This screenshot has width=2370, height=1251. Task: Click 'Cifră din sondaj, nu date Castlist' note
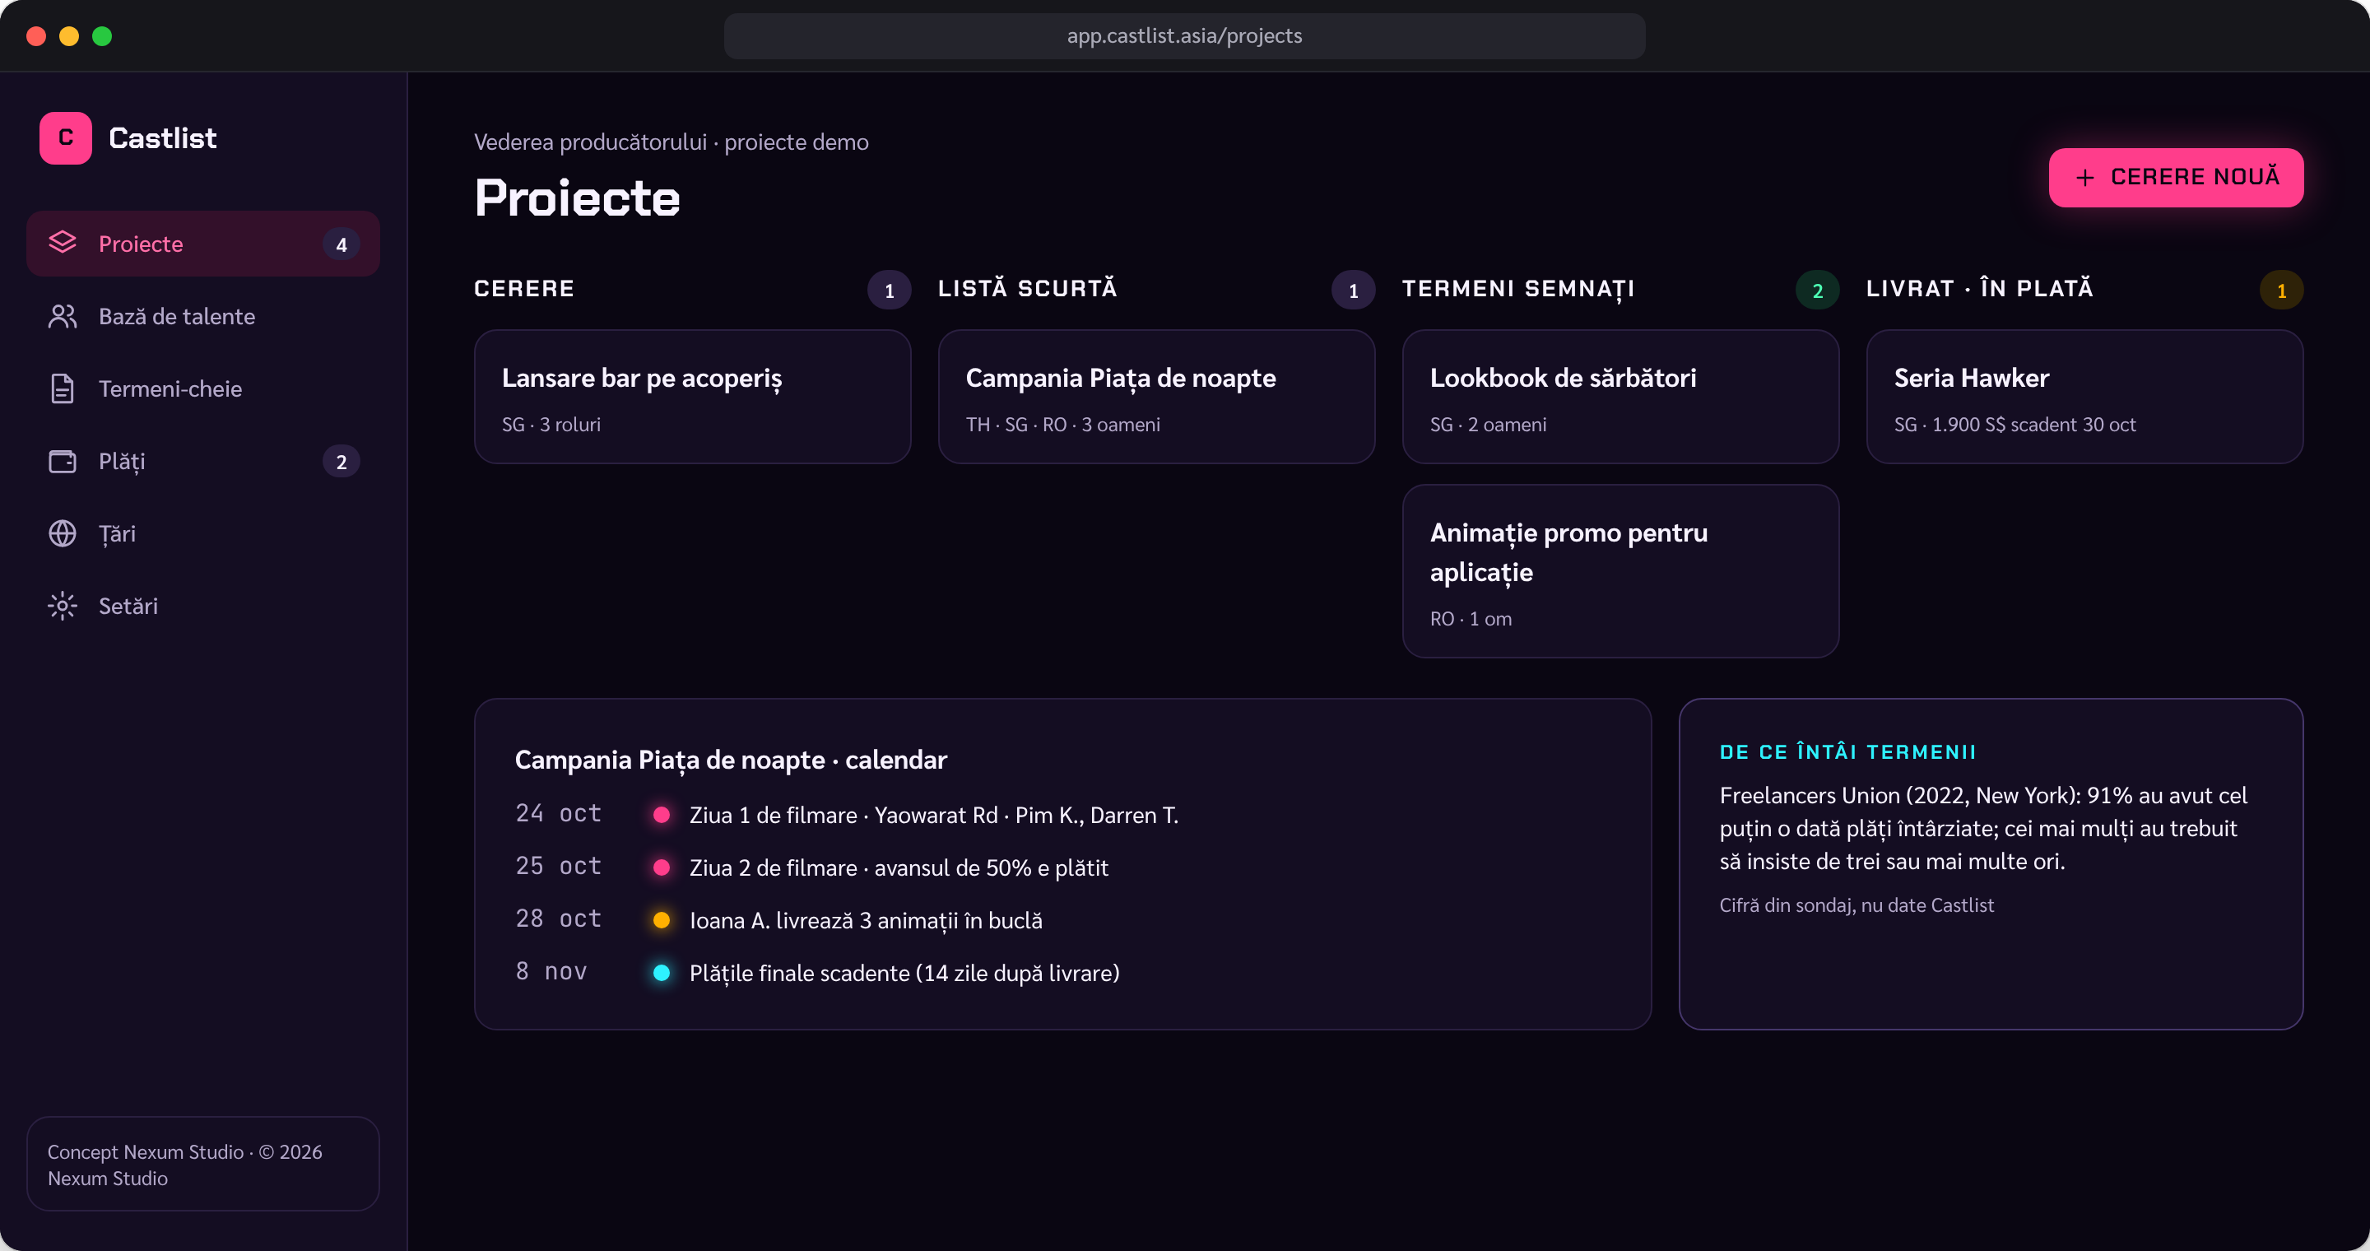(x=1856, y=905)
